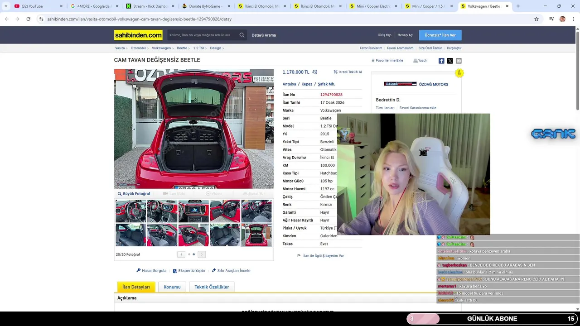Open 1.2 TSI breadcrumb
Screen dimensions: 580x326
[x=198, y=48]
